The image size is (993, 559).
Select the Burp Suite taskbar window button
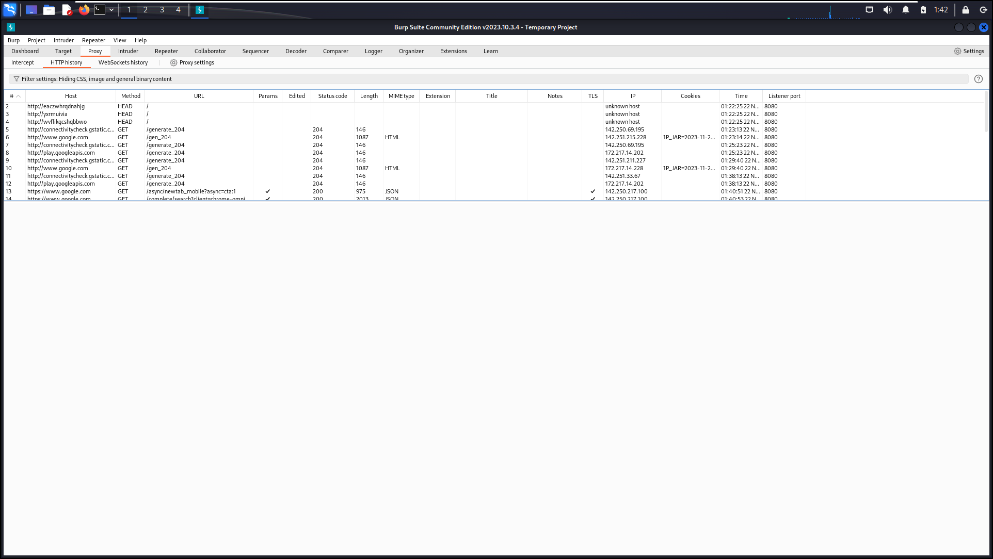click(x=200, y=9)
